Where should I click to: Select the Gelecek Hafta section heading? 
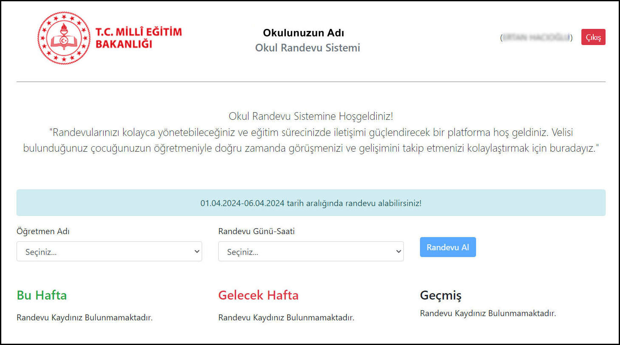[x=258, y=295]
